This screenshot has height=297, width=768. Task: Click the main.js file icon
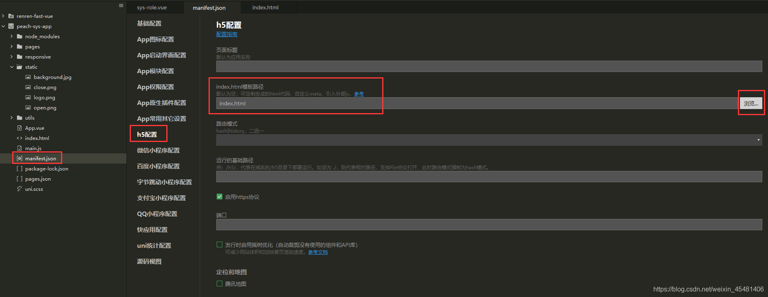20,148
